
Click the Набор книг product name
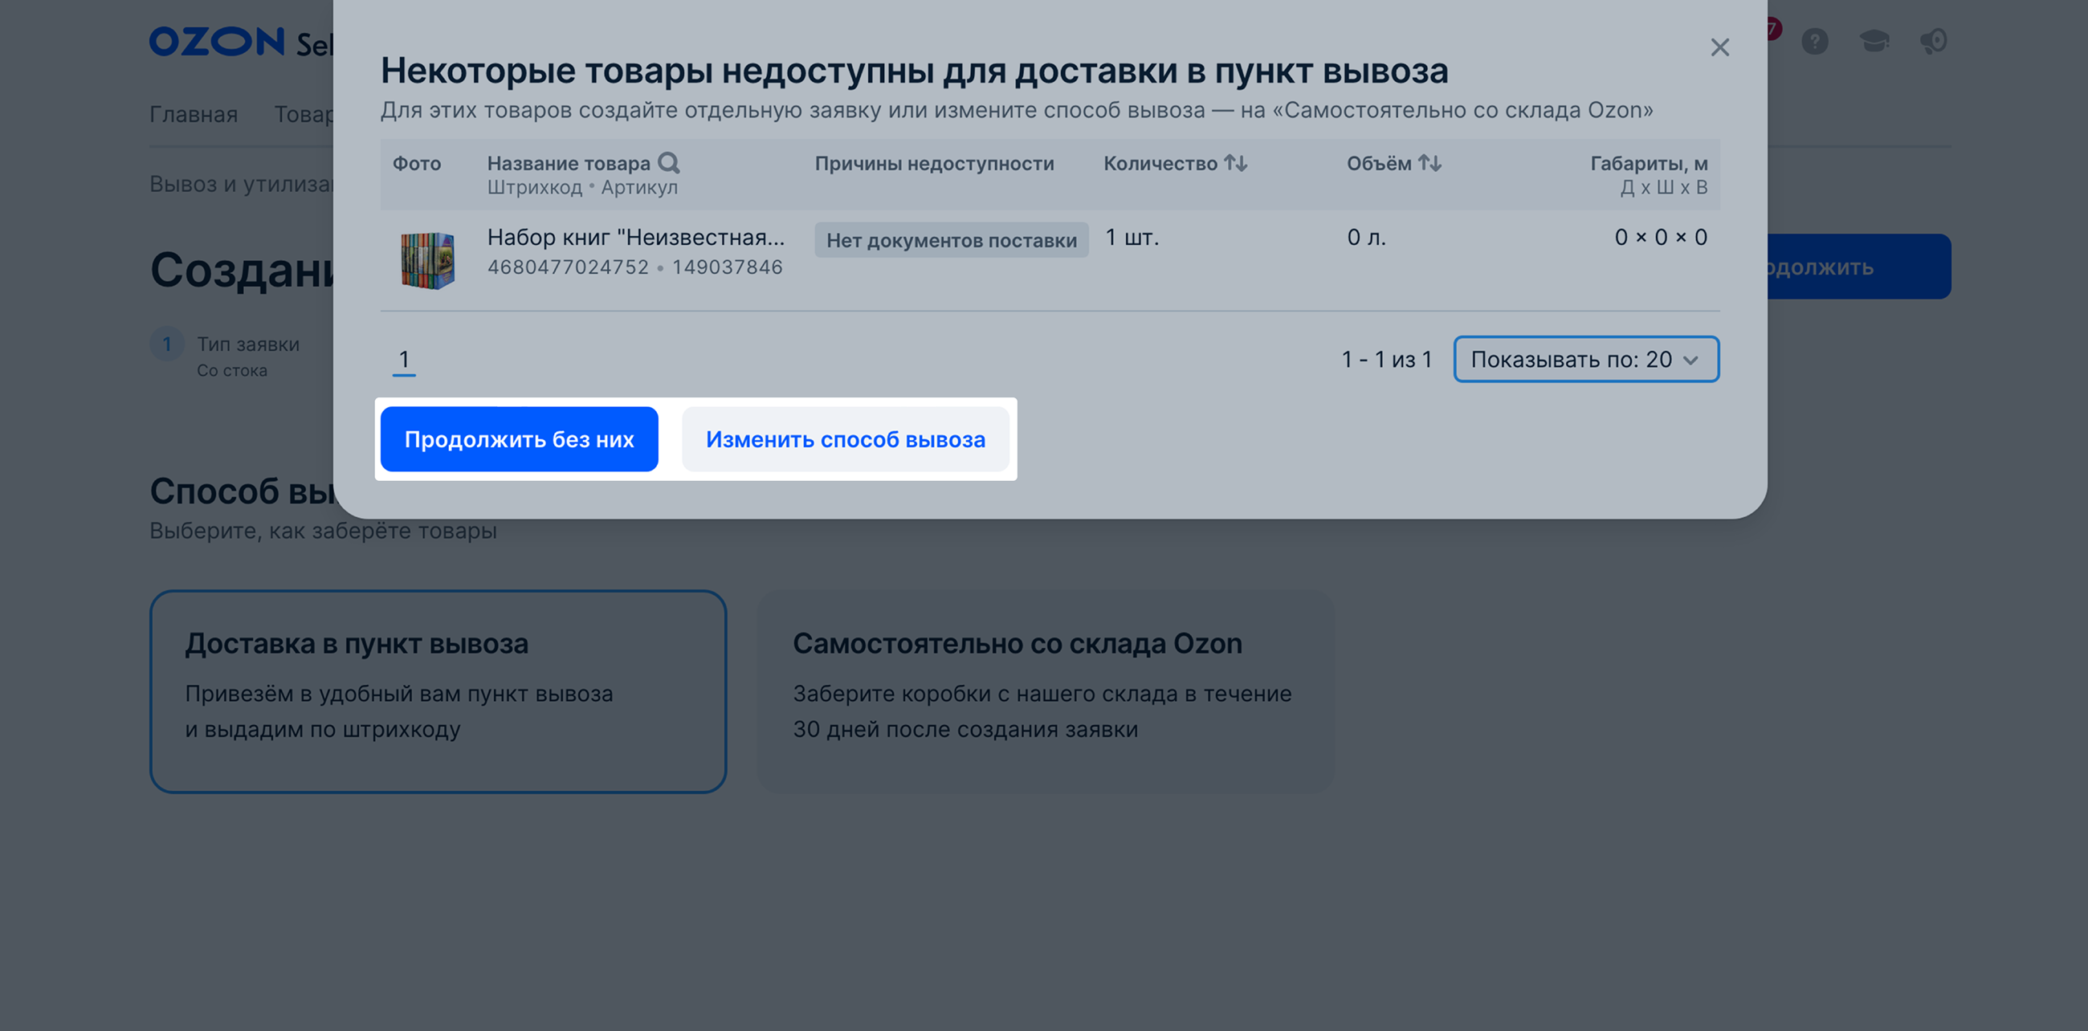point(635,238)
